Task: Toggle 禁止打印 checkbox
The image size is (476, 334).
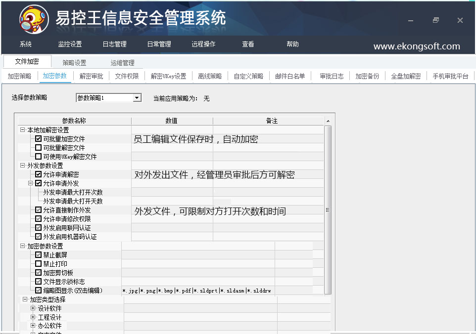Action: point(39,264)
